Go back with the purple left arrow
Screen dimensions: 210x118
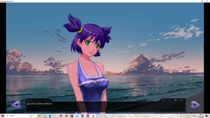16,105
